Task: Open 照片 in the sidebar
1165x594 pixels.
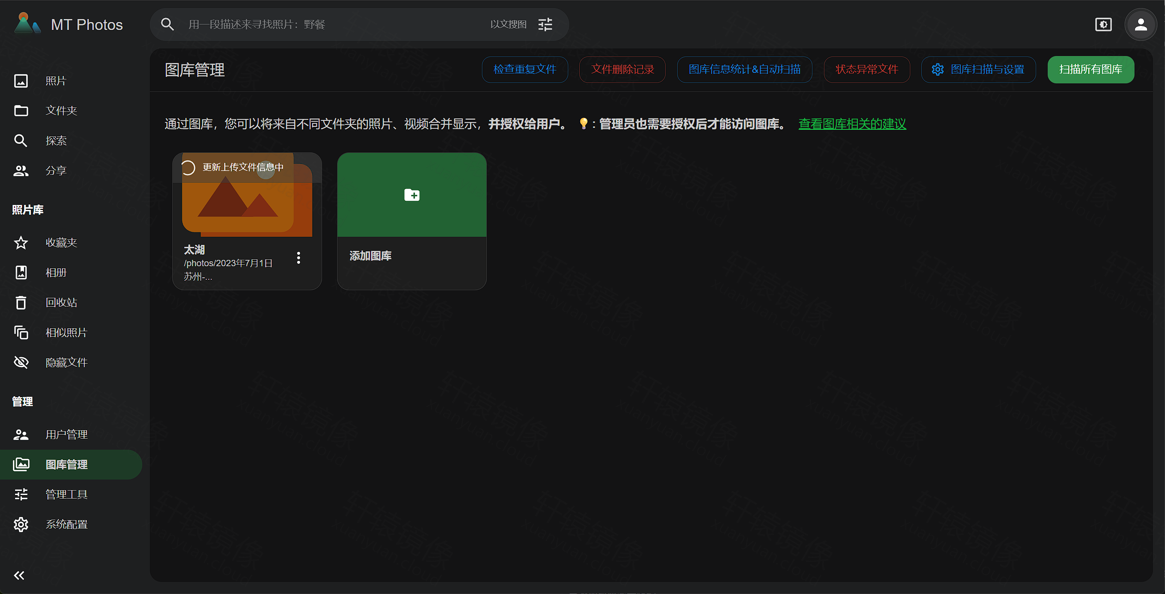Action: 71,81
